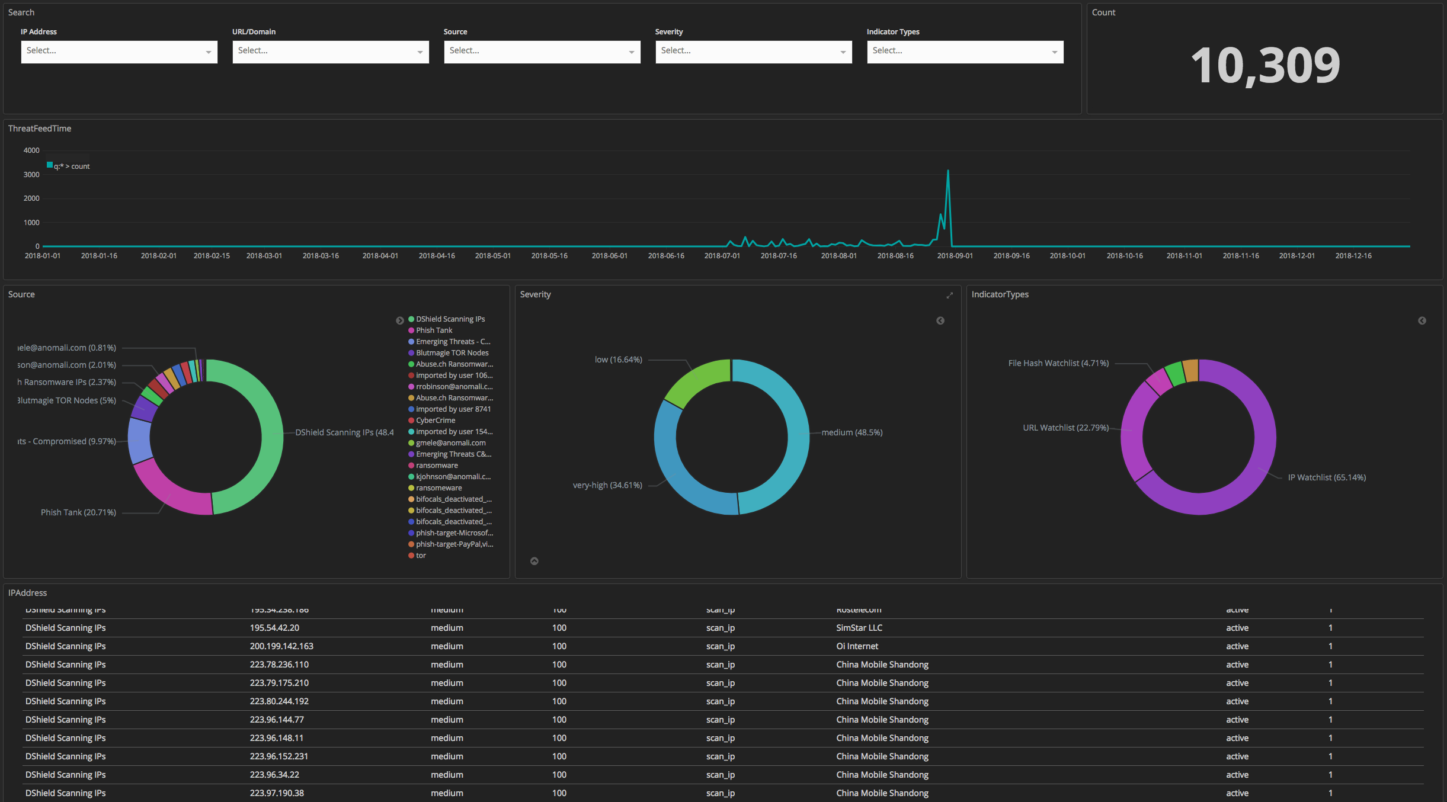Toggle DShield Scanning IPs legend entry
1447x802 pixels.
[450, 319]
